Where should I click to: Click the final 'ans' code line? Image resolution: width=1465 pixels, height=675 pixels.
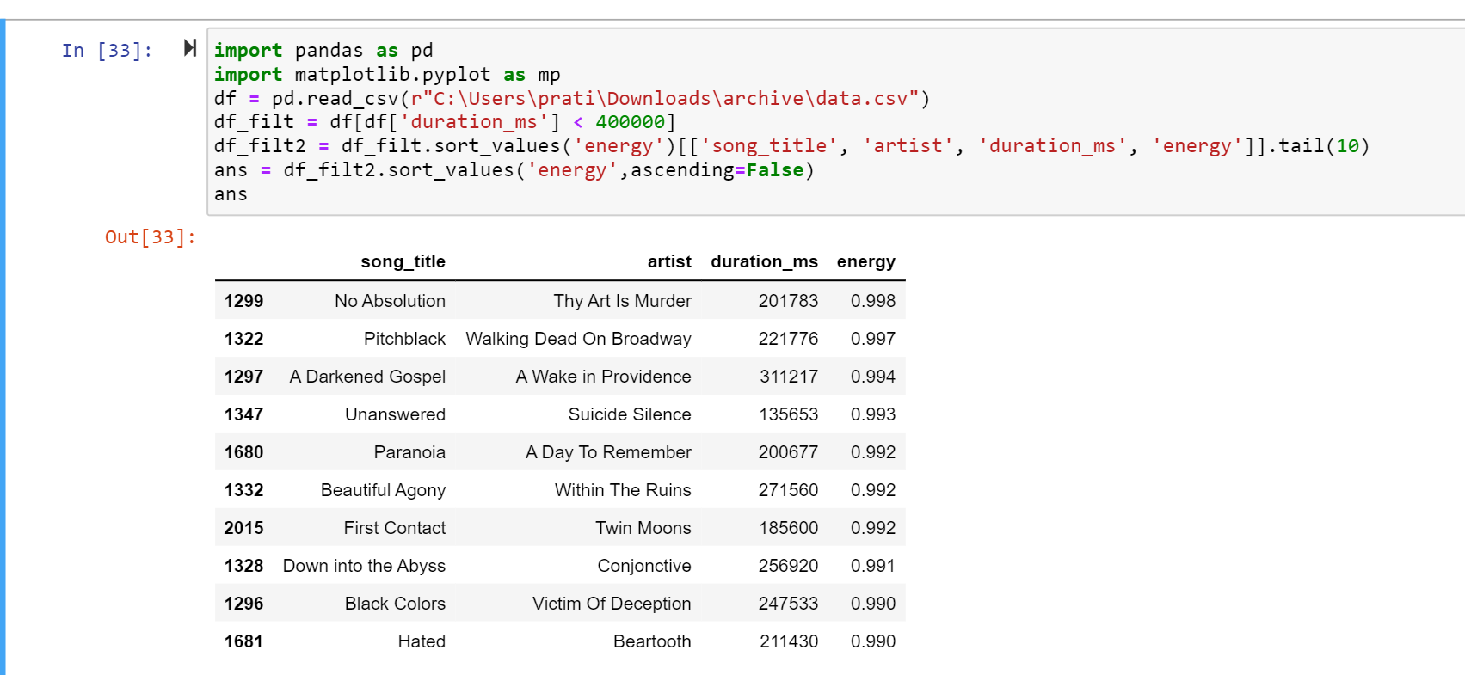point(231,194)
